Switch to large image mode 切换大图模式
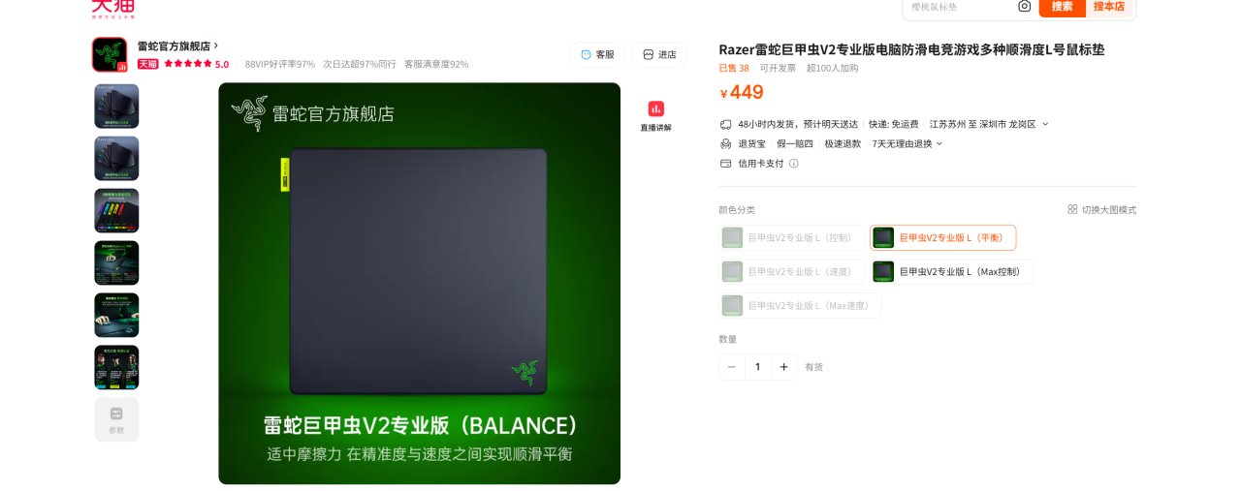The height and width of the screenshot is (491, 1241). 1101,209
